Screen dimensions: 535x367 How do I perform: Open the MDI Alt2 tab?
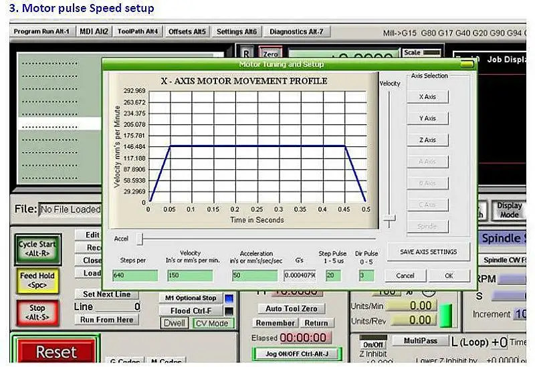(x=94, y=31)
